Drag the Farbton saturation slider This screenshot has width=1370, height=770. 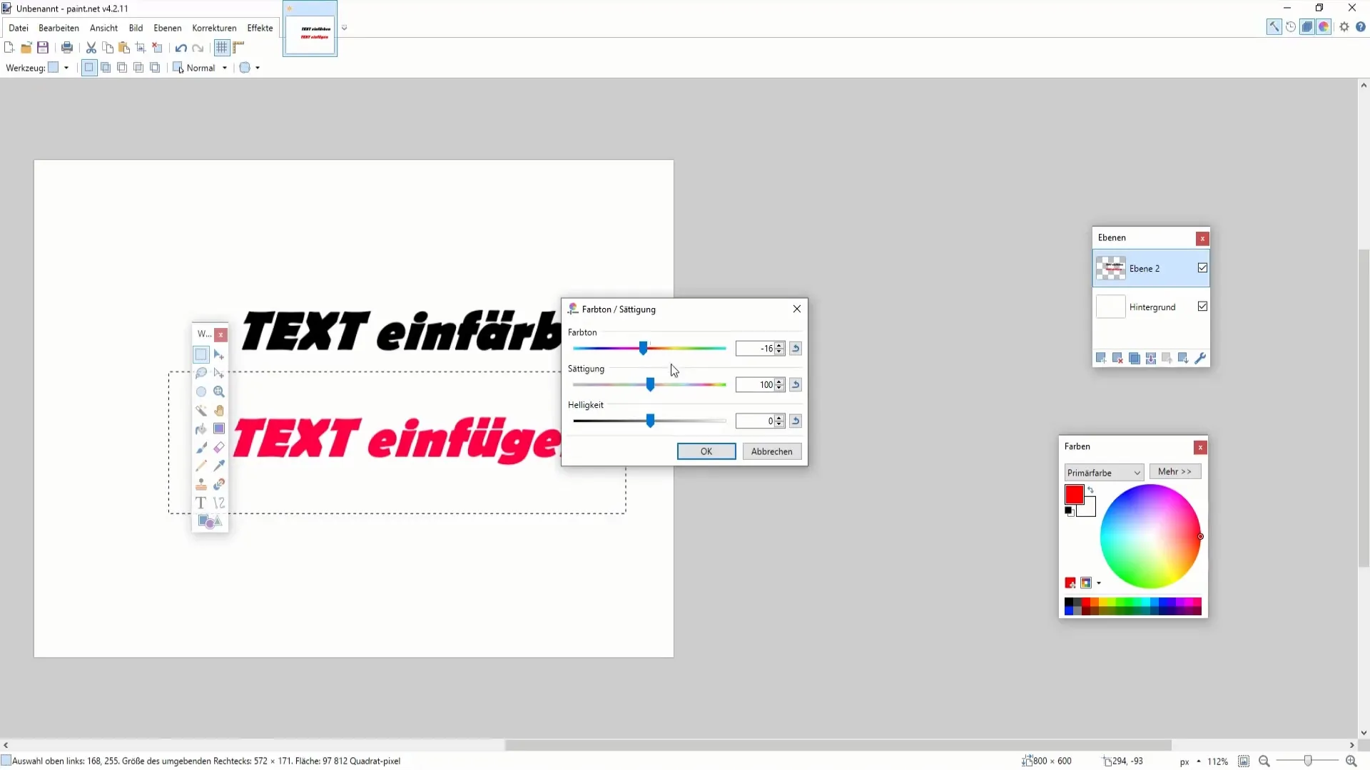pyautogui.click(x=644, y=349)
